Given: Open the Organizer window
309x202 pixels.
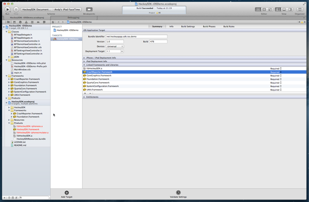Looking at the screenshot, I should click(300, 10).
